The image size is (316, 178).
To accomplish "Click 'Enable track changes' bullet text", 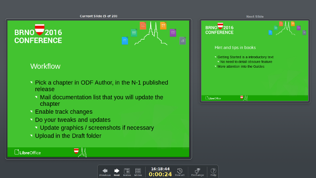I will (x=64, y=112).
